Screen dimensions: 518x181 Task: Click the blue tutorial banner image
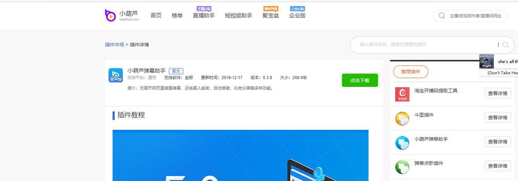(241, 155)
